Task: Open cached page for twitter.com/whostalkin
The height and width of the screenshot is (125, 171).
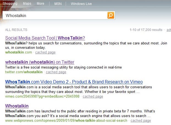Action: (x=56, y=72)
